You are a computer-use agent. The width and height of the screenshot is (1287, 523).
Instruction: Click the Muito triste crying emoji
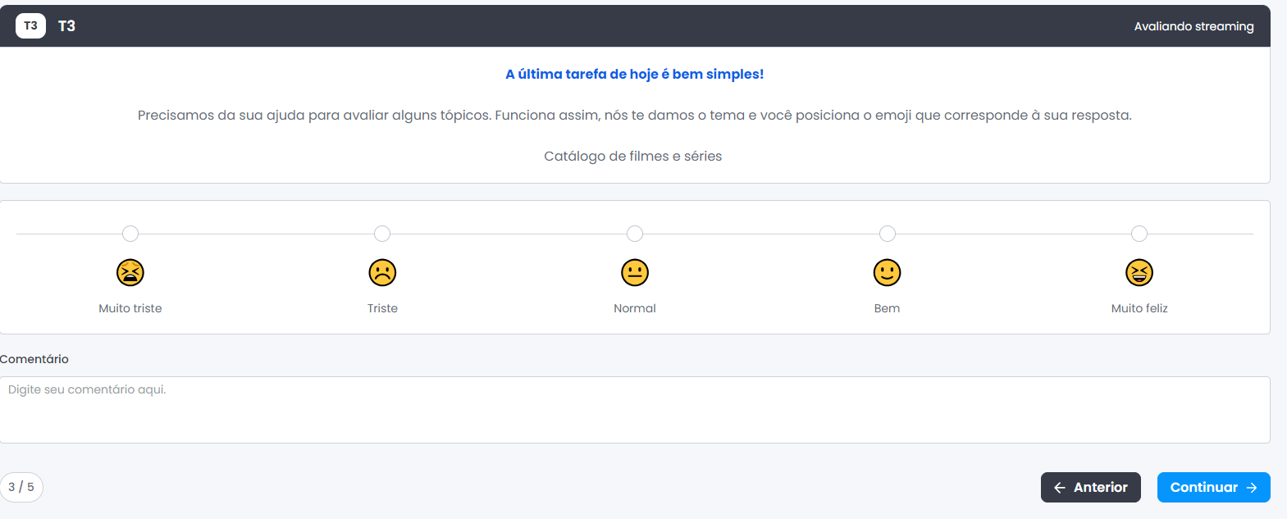130,272
